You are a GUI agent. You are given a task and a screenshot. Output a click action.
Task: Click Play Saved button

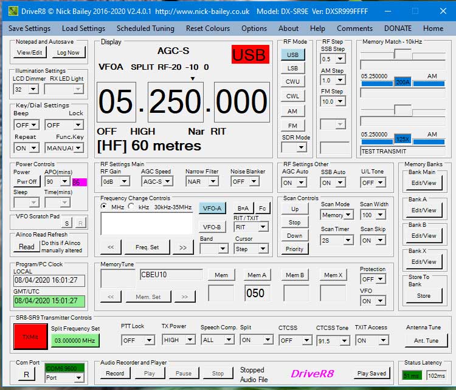tap(371, 373)
